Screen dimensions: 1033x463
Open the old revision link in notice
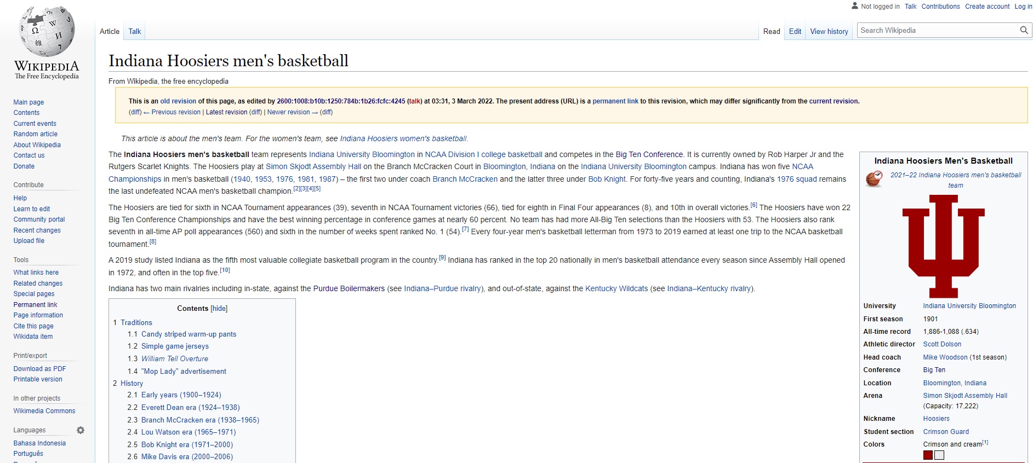[178, 101]
